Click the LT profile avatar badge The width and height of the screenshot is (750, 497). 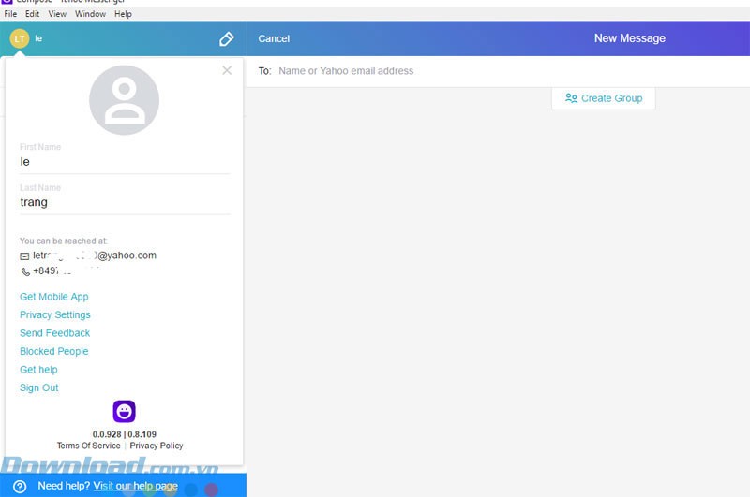click(x=20, y=39)
